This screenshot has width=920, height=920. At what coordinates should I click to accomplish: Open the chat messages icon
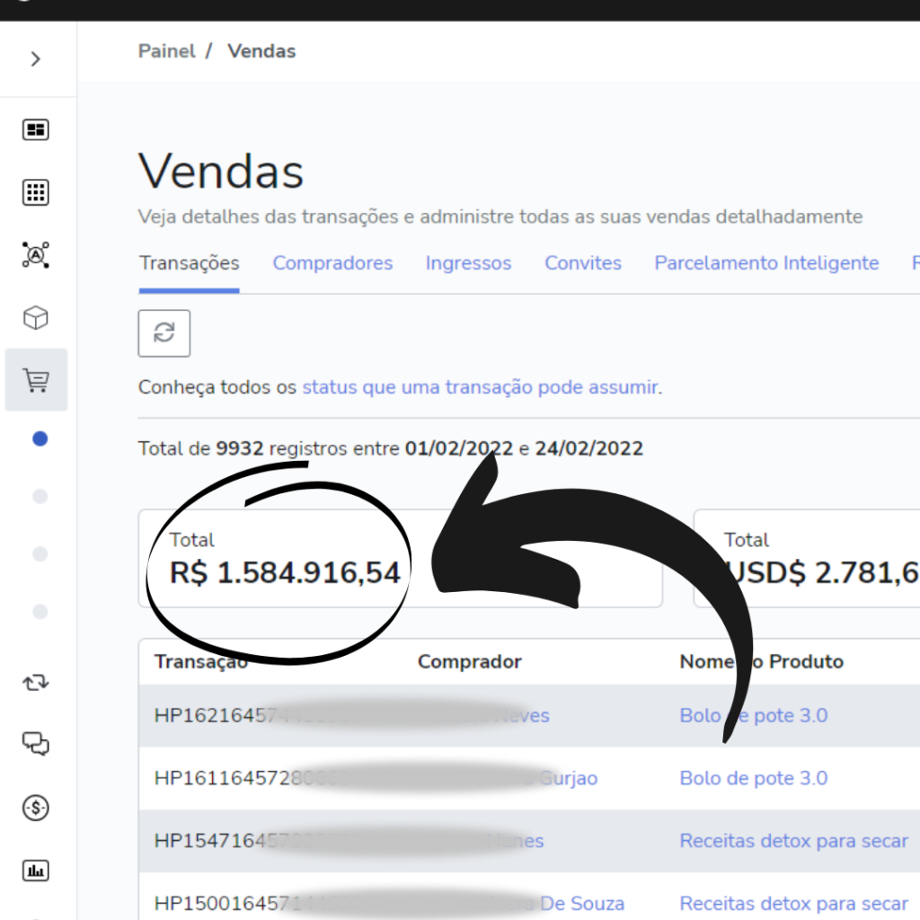[x=36, y=744]
